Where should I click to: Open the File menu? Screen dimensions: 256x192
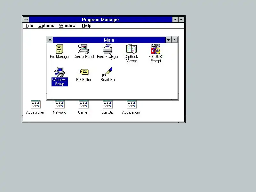click(x=29, y=26)
